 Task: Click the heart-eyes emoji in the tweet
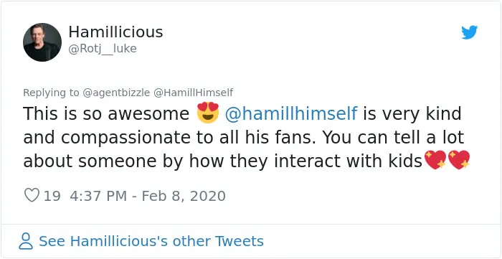[x=207, y=113]
